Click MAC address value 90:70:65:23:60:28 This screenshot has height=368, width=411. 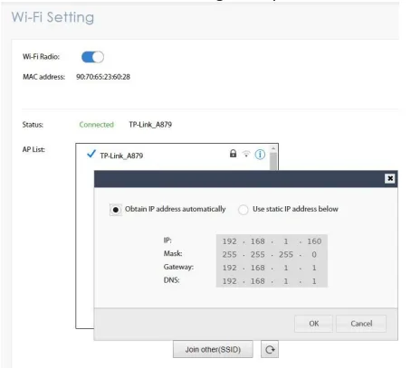click(103, 77)
